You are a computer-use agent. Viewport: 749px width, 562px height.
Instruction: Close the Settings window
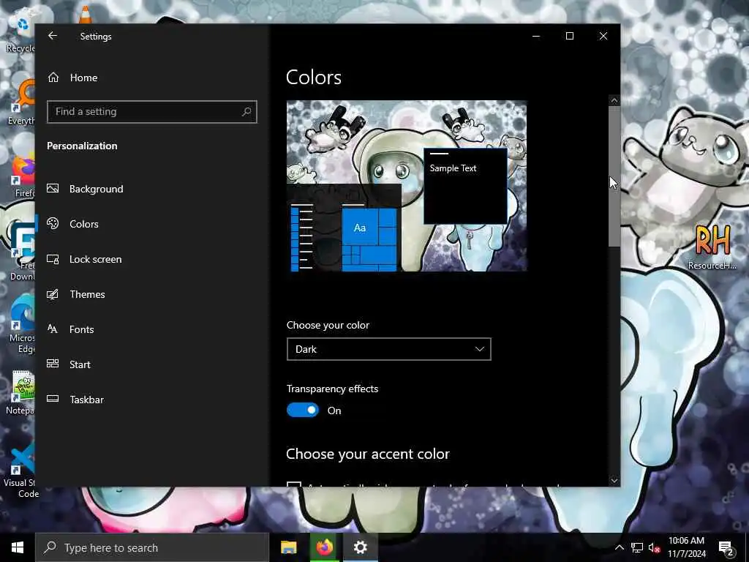[603, 36]
